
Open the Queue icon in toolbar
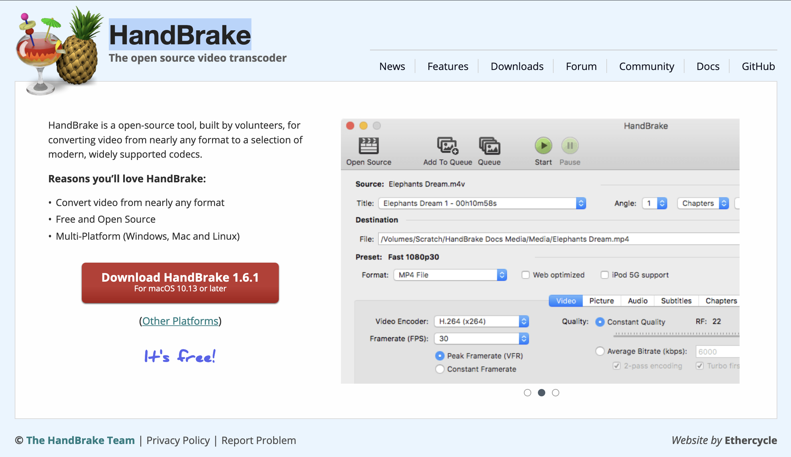tap(489, 146)
